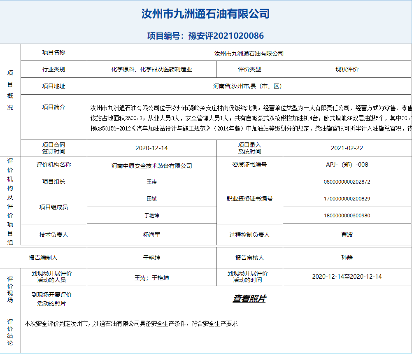Image resolution: width=412 pixels, height=354 pixels.
Task: Click the page heading 汝州市九洲通石油有限公司
Action: pyautogui.click(x=205, y=14)
